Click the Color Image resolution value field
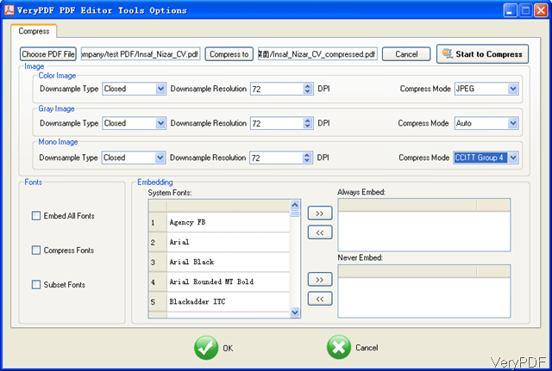 (277, 89)
